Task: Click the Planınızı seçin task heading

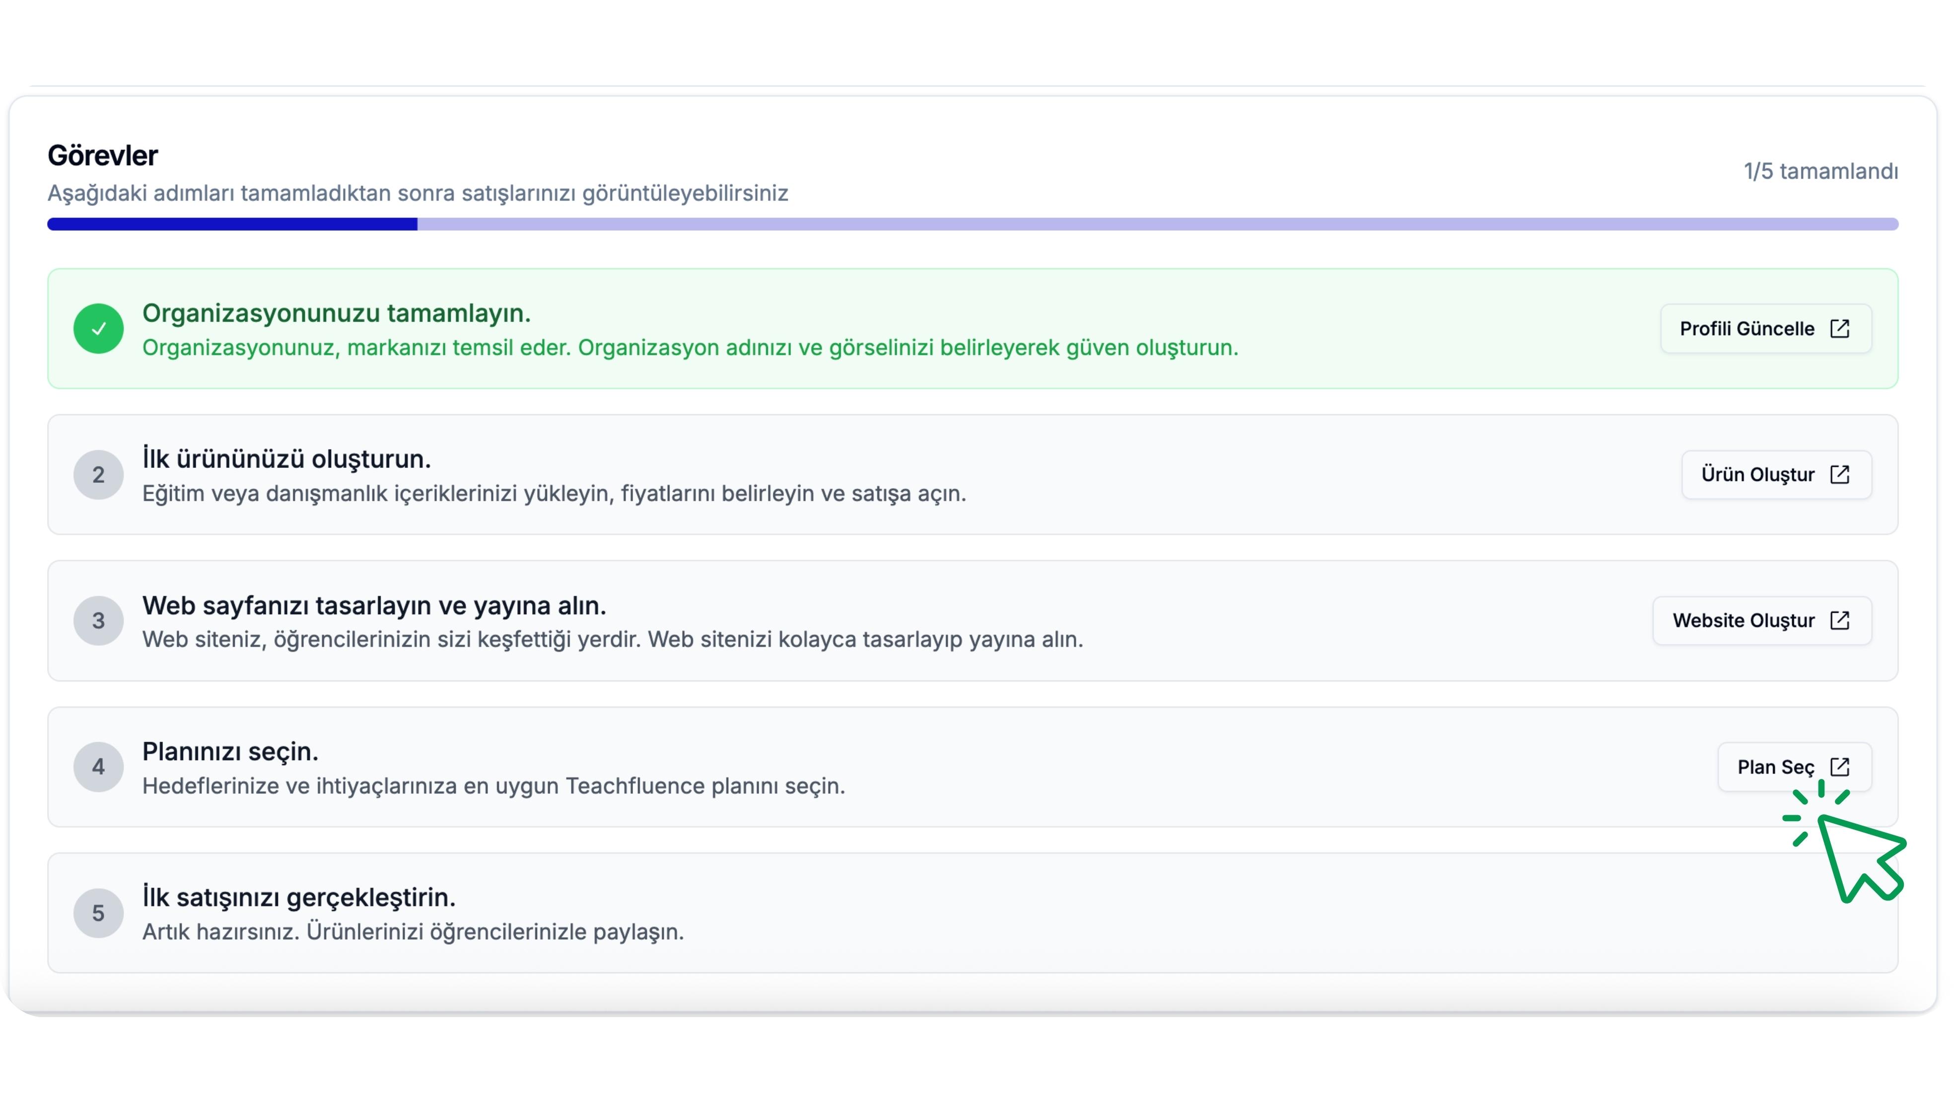Action: [x=230, y=751]
